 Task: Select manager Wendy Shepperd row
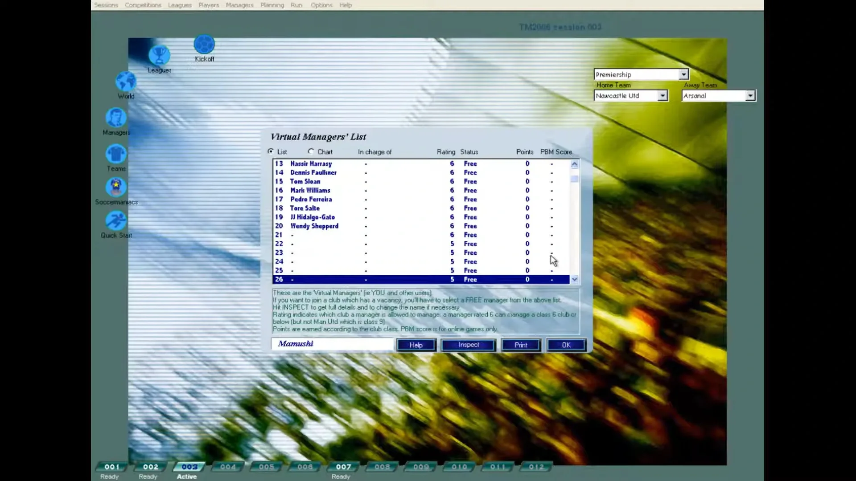[314, 226]
